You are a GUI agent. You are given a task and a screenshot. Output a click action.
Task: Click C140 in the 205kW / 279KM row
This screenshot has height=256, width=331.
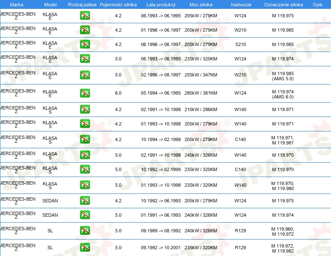pos(240,139)
